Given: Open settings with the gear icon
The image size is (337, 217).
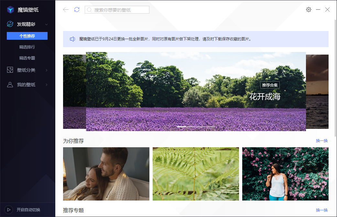Looking at the screenshot, I should click(309, 9).
